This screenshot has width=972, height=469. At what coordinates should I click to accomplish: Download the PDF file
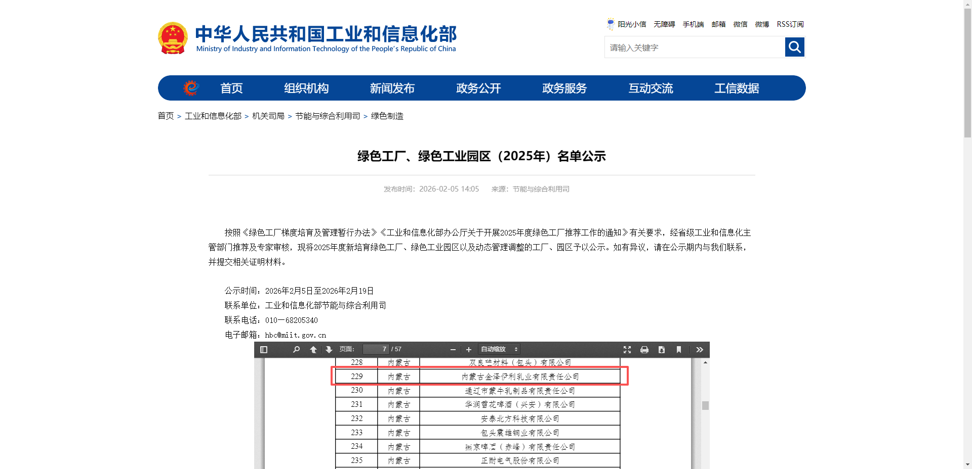click(662, 350)
